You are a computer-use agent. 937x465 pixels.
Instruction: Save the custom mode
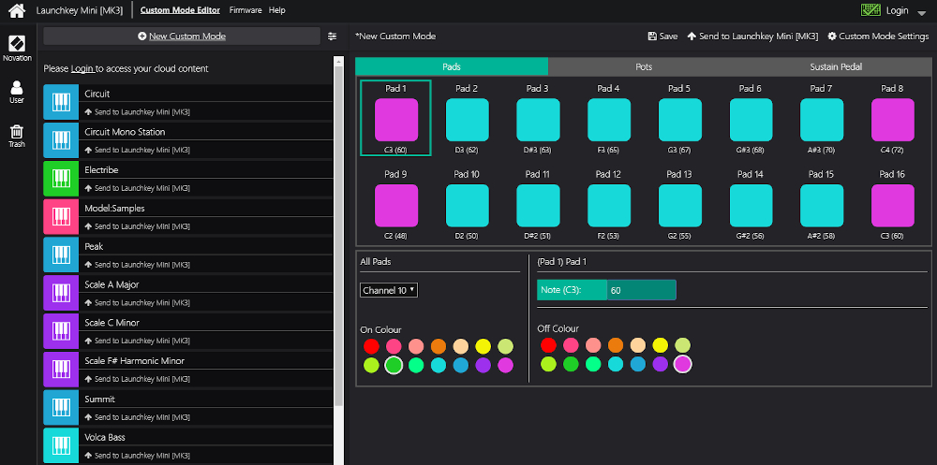(662, 36)
